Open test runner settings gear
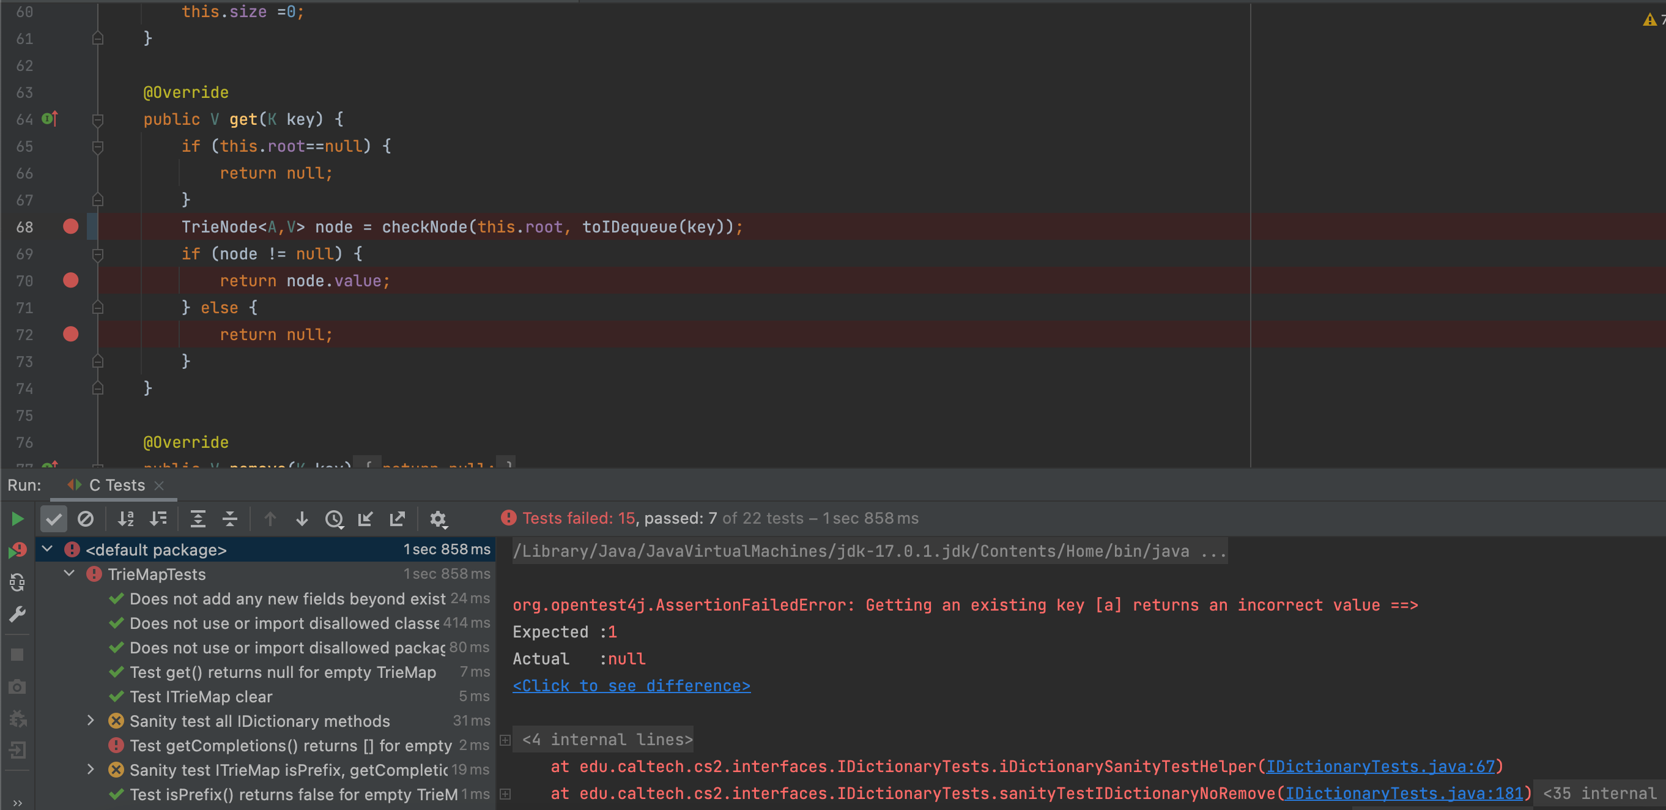 pyautogui.click(x=439, y=519)
